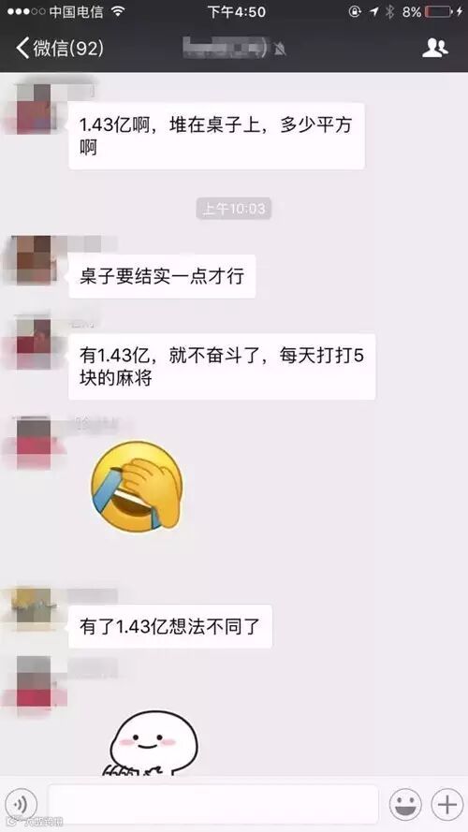Screen dimensions: 468x832
Task: Tap message about 每天打打5块的麻将
Action: [x=222, y=367]
